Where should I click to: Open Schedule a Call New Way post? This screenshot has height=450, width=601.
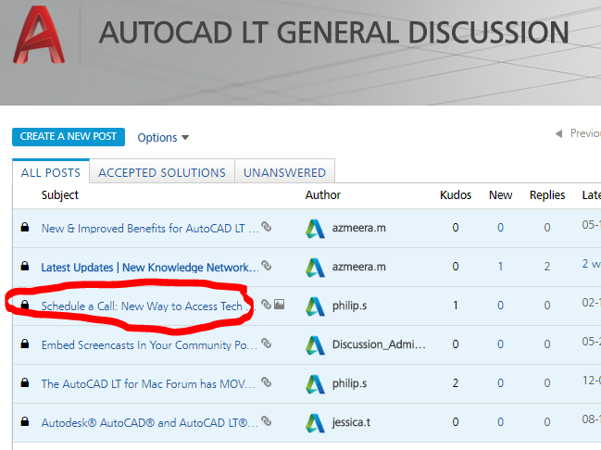[147, 306]
